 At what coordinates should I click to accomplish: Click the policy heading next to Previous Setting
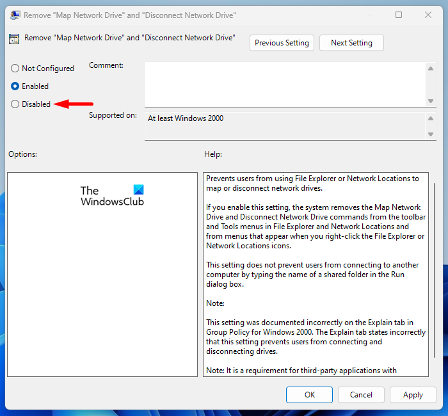(x=130, y=38)
